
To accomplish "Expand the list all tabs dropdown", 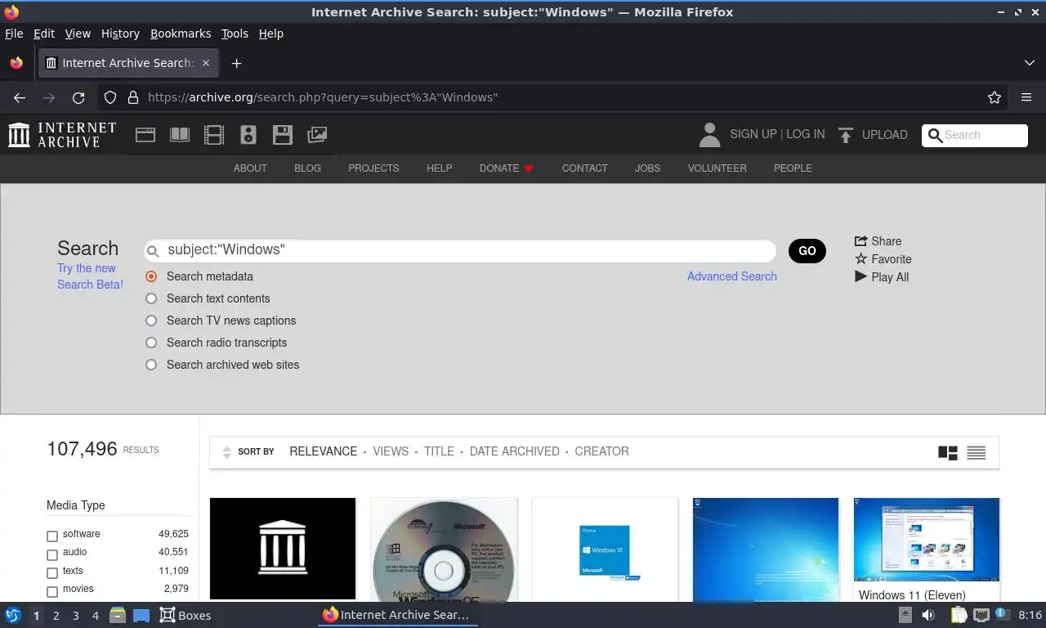I will pos(1029,63).
